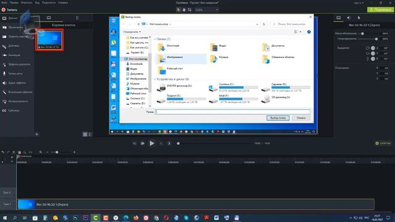The image size is (395, 222).
Task: Refresh the folder dialog location
Action: 264,24
